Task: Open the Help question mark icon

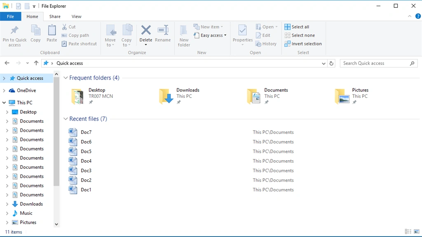Action: (x=418, y=16)
